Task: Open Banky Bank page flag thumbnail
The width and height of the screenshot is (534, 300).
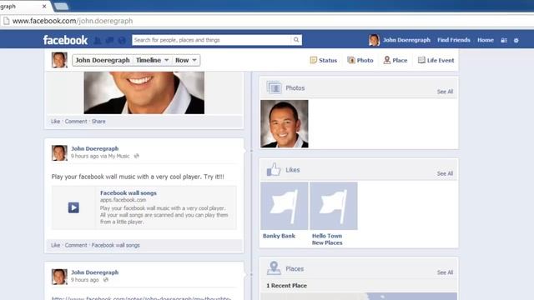Action: [x=285, y=206]
